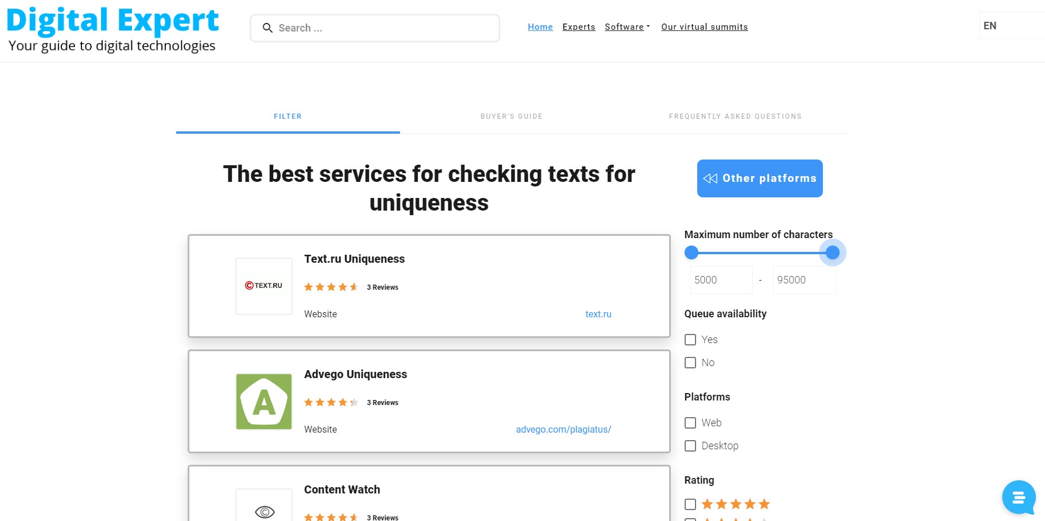The image size is (1045, 521).
Task: Click Text.ru star rating
Action: tap(331, 287)
